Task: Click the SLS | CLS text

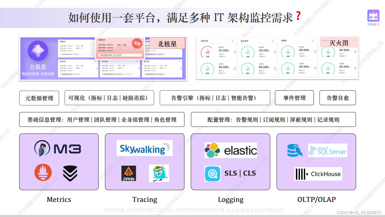Action: (240, 173)
